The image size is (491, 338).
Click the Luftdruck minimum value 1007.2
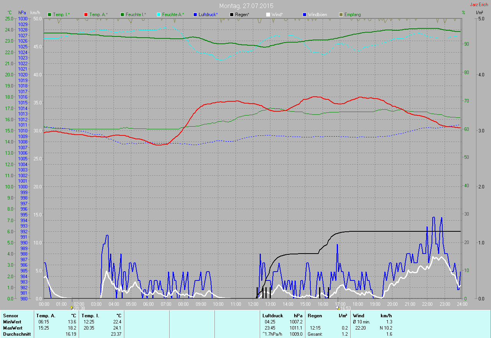coord(296,322)
